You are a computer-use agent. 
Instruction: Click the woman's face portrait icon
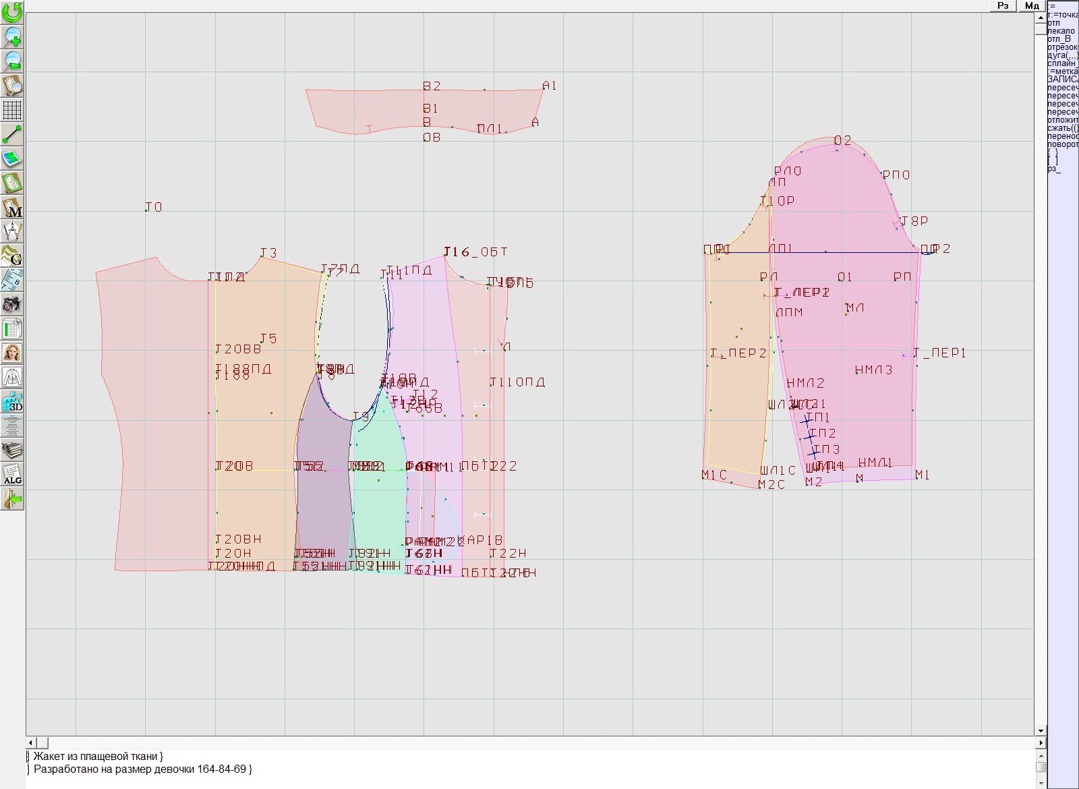click(12, 353)
